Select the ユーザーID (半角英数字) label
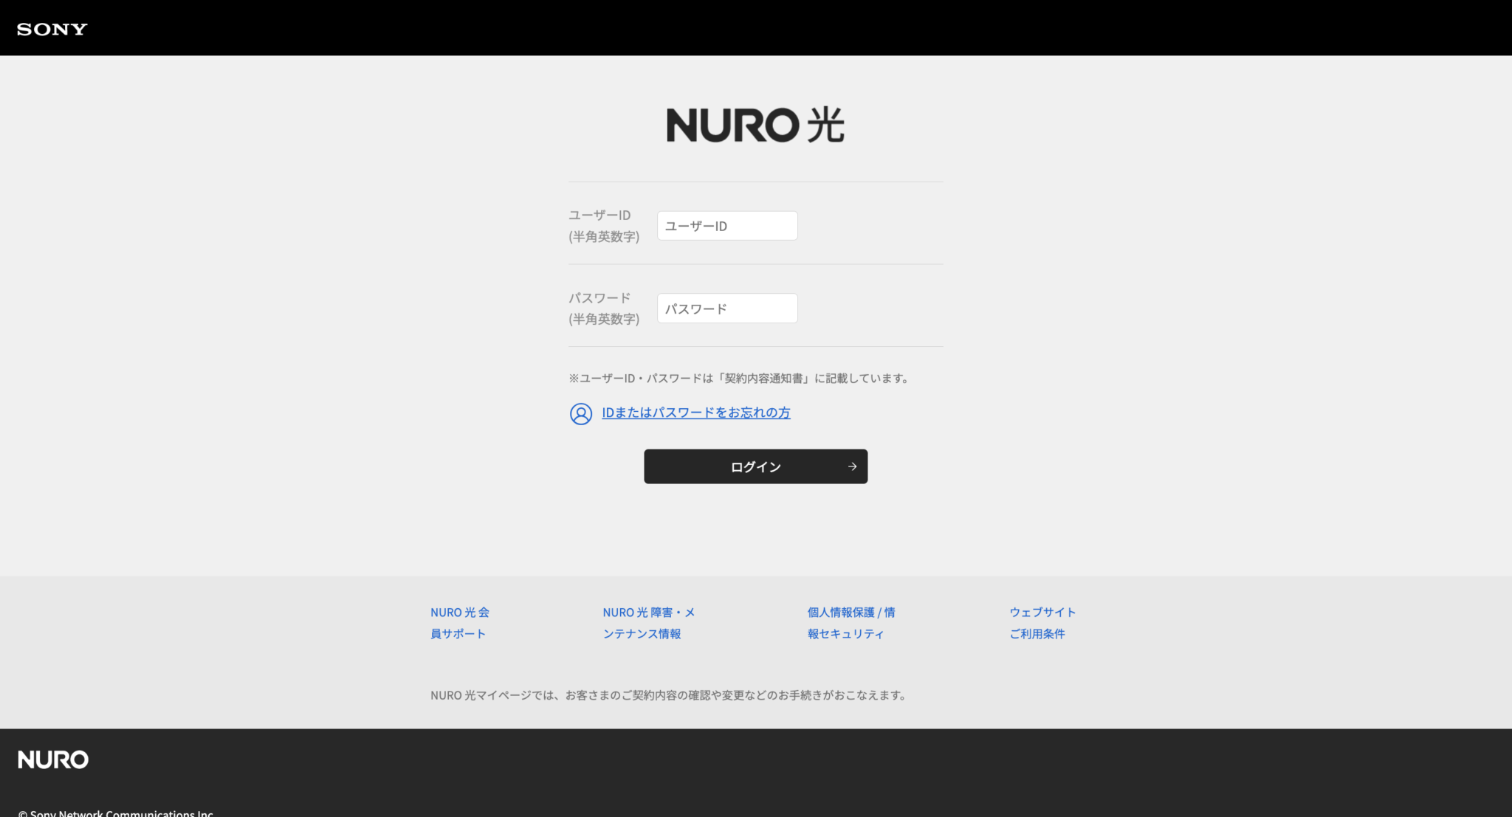The image size is (1512, 817). point(603,226)
